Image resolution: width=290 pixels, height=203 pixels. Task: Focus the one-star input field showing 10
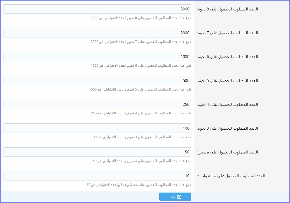(x=97, y=176)
